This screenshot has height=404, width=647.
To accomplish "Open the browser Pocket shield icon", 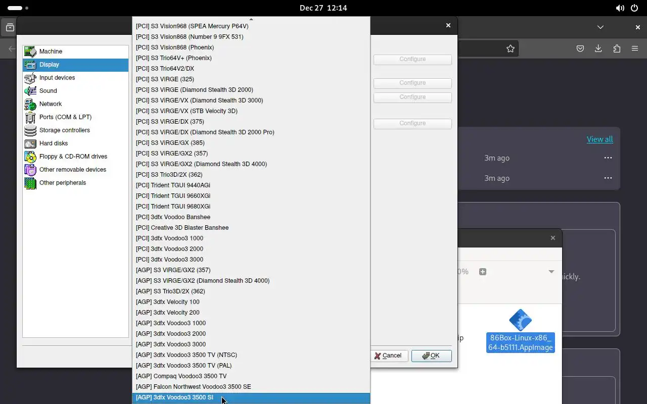I will click(580, 48).
